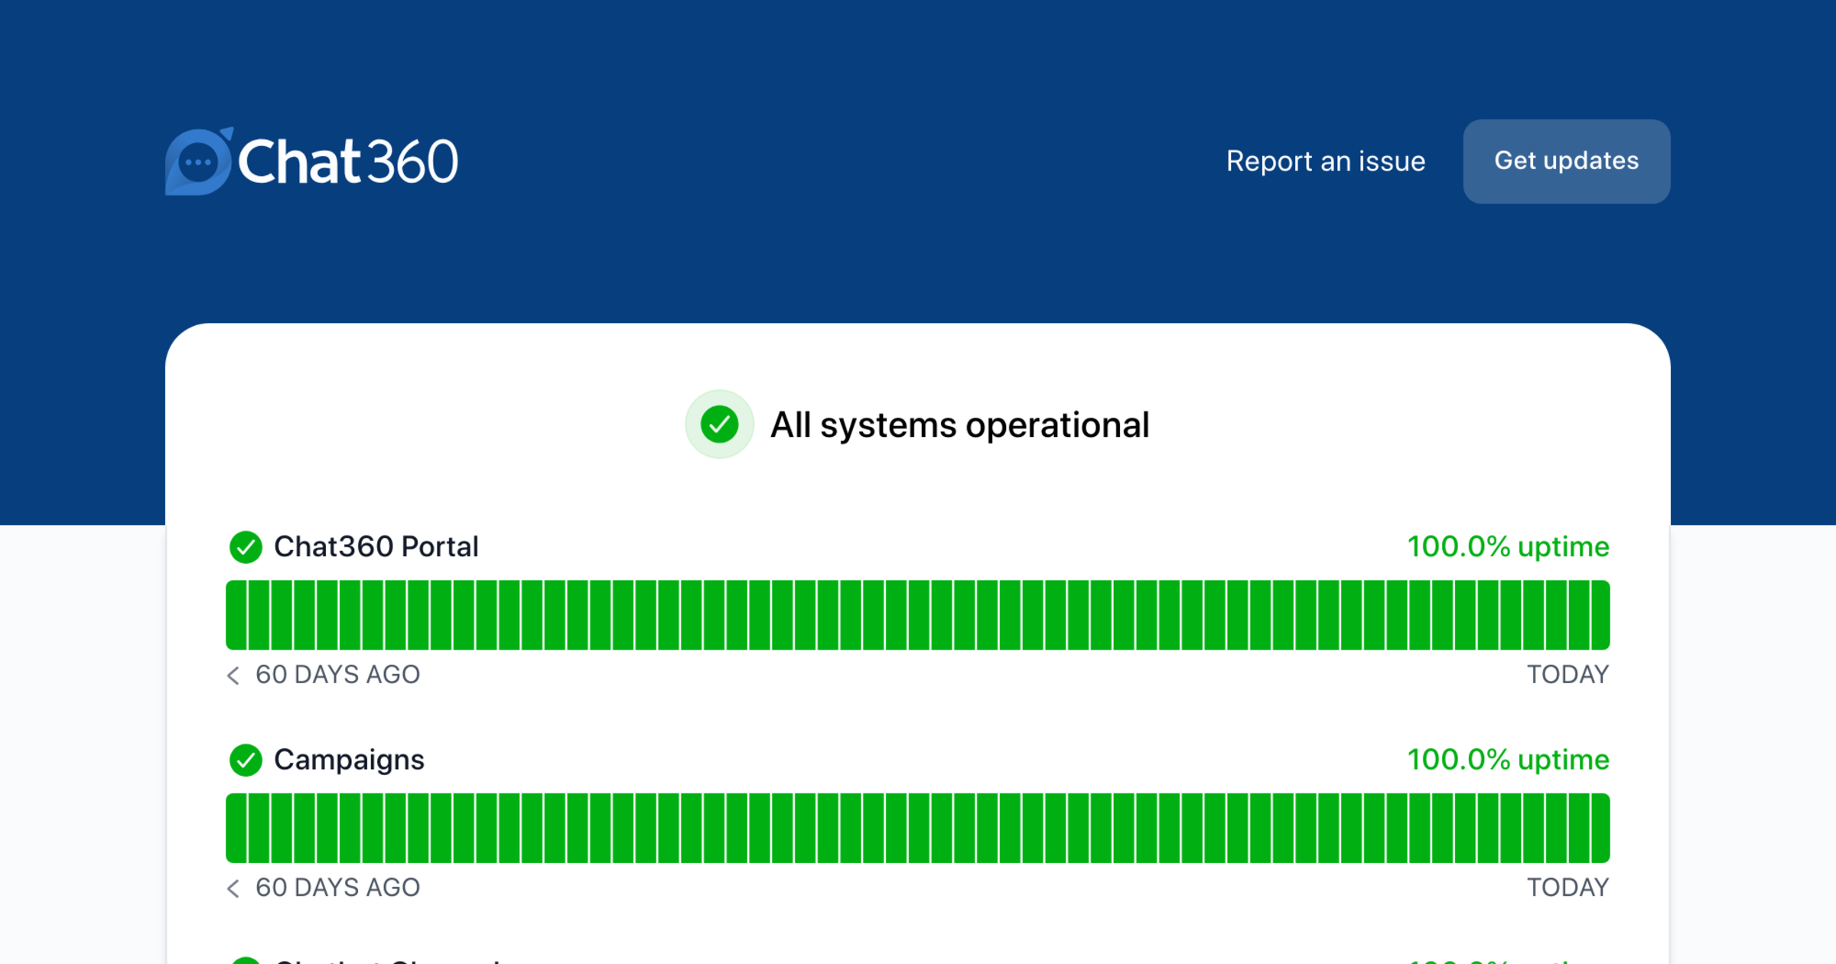Select the Chat360 Portal component name
The height and width of the screenshot is (964, 1836).
pos(376,547)
